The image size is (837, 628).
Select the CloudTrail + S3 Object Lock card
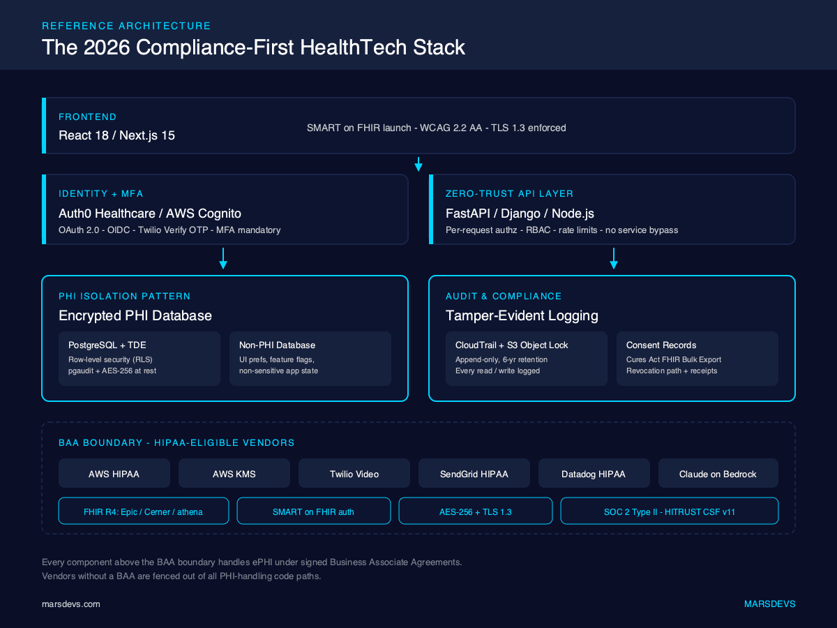[x=527, y=359]
